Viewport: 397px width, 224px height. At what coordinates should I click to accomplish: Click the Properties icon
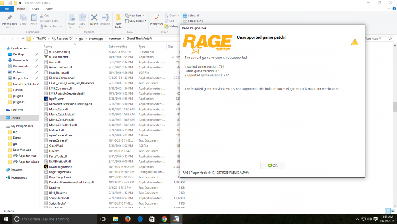point(156,18)
